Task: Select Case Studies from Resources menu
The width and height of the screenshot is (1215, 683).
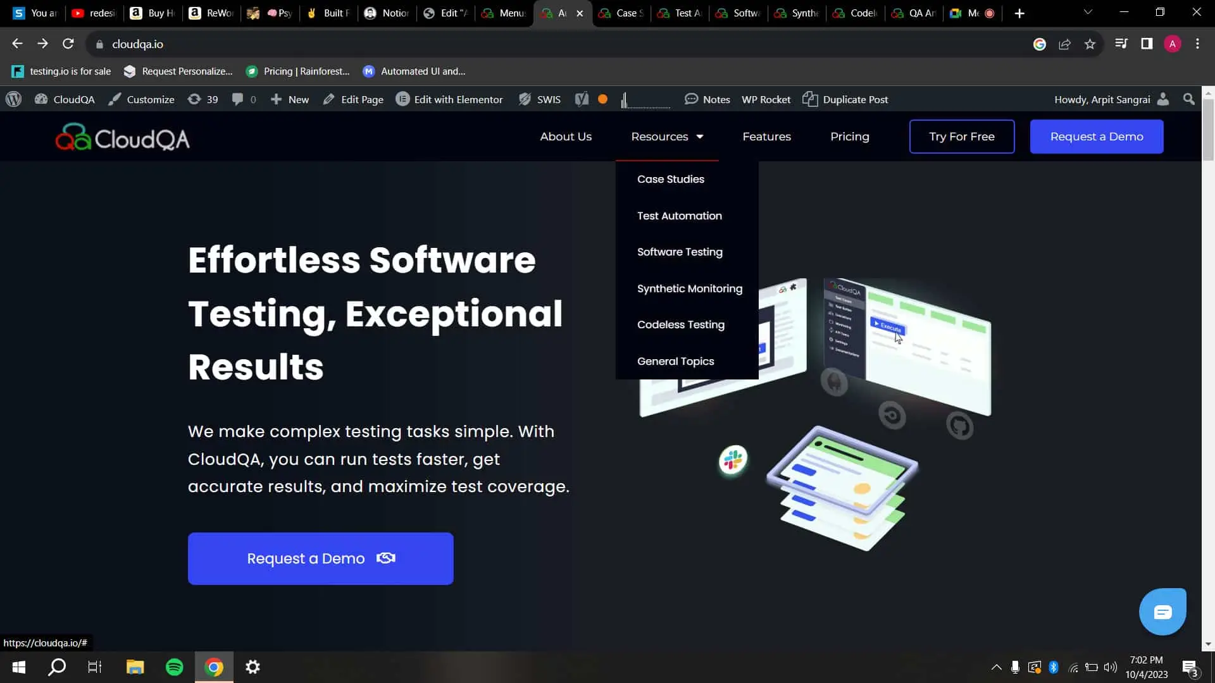Action: (x=670, y=179)
